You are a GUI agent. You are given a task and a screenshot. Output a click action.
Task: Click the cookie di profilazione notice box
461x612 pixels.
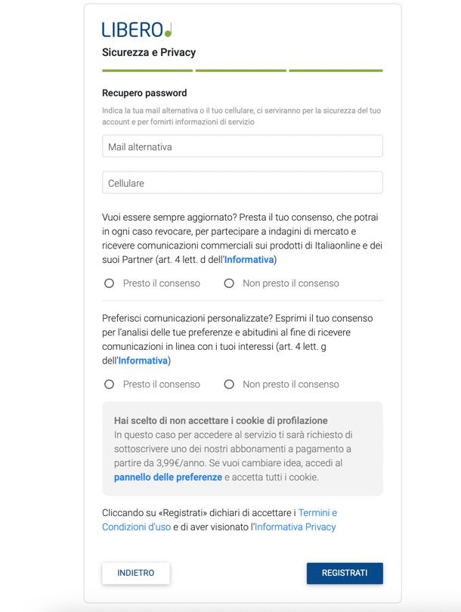point(242,448)
